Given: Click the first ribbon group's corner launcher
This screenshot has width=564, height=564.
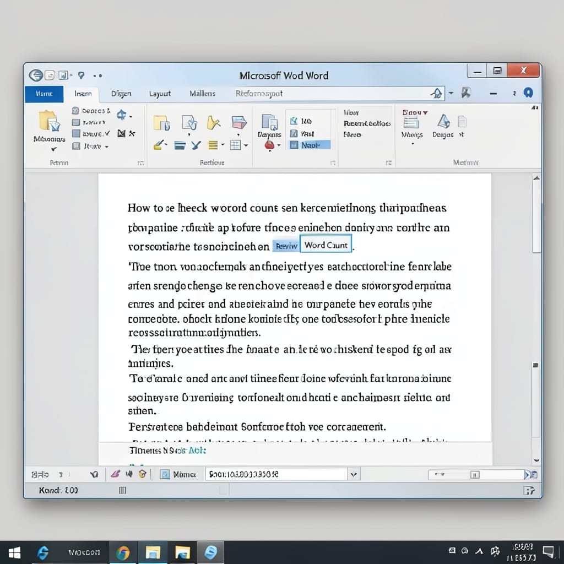Looking at the screenshot, I should [x=140, y=163].
